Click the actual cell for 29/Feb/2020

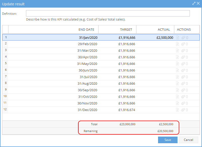tap(155, 44)
